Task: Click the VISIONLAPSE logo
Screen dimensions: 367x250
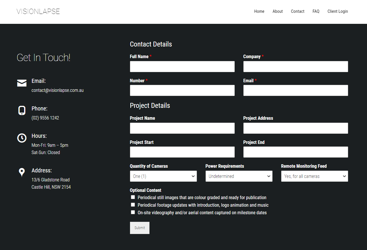Action: (38, 12)
